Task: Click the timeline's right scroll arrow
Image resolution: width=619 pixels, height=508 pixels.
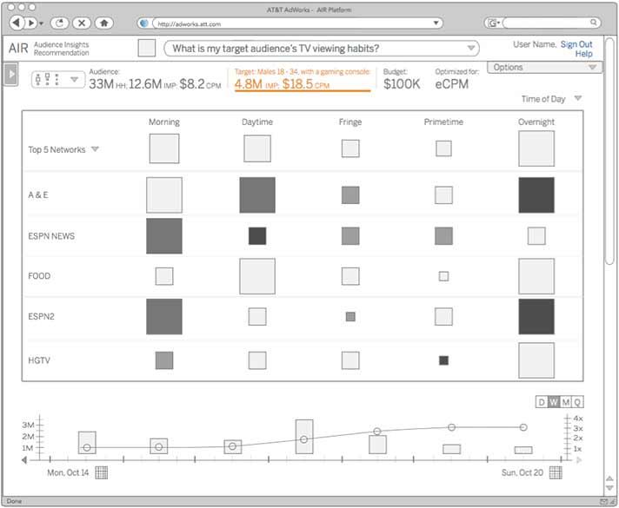Action: pyautogui.click(x=579, y=460)
